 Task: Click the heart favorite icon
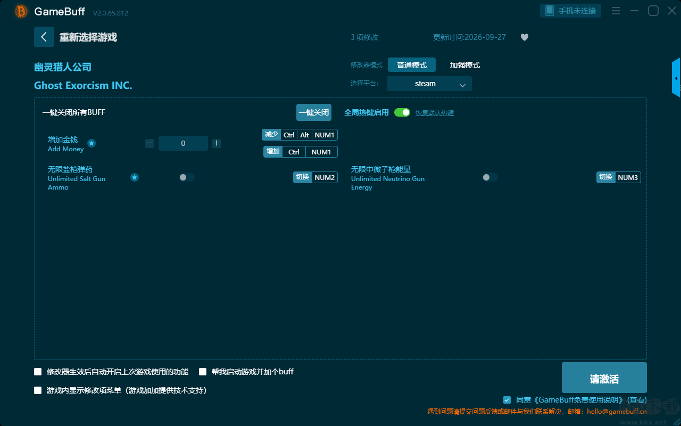click(525, 37)
